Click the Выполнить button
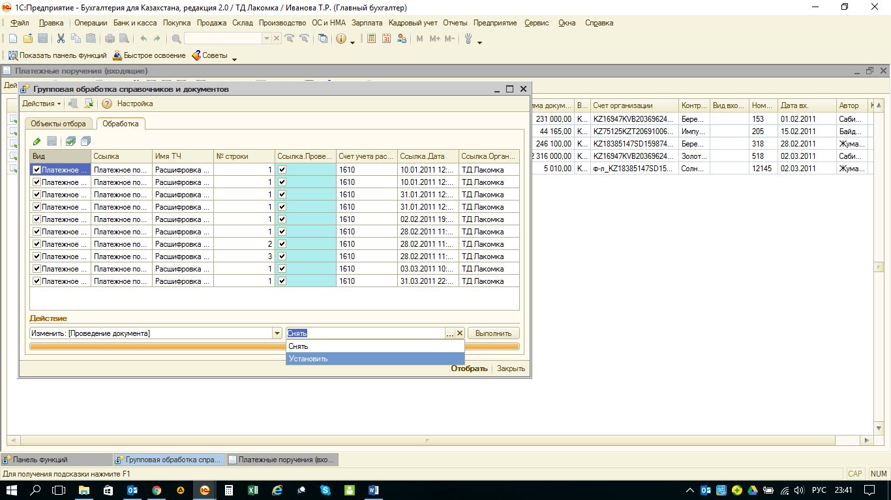 494,333
